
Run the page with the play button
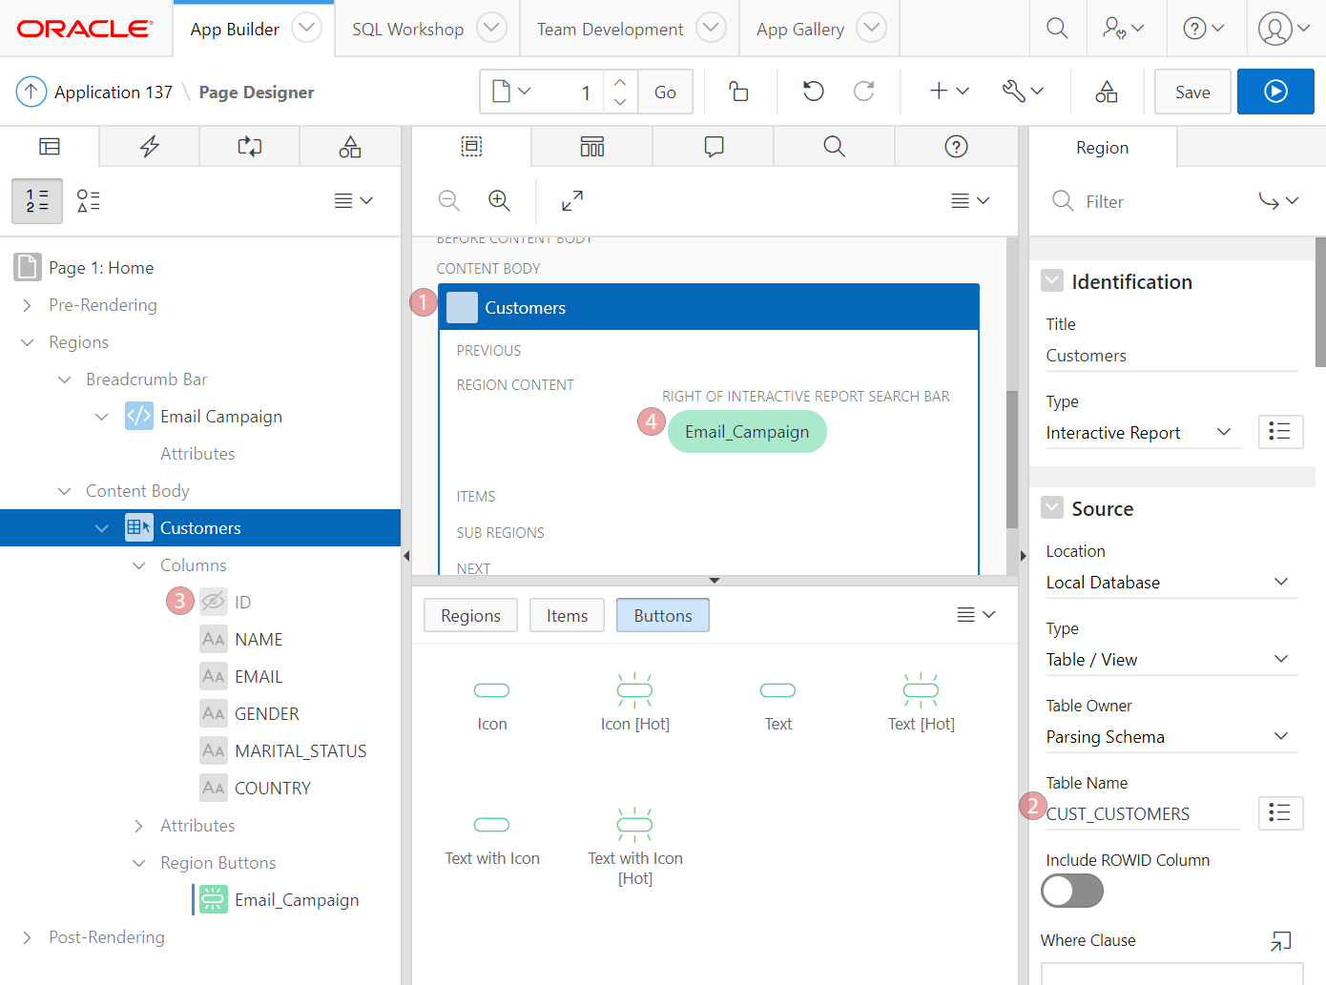[x=1275, y=92]
